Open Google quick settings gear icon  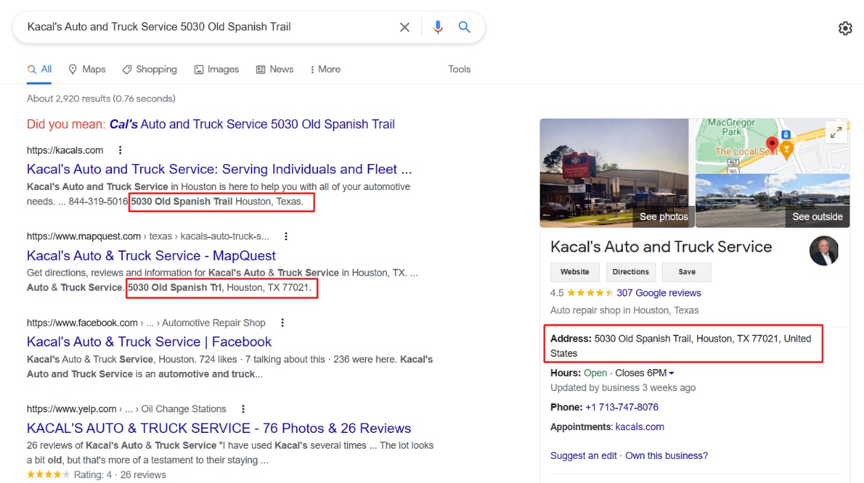click(x=845, y=27)
